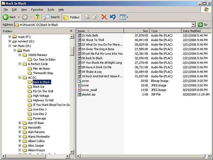Open the Tools menu

click(x=51, y=10)
